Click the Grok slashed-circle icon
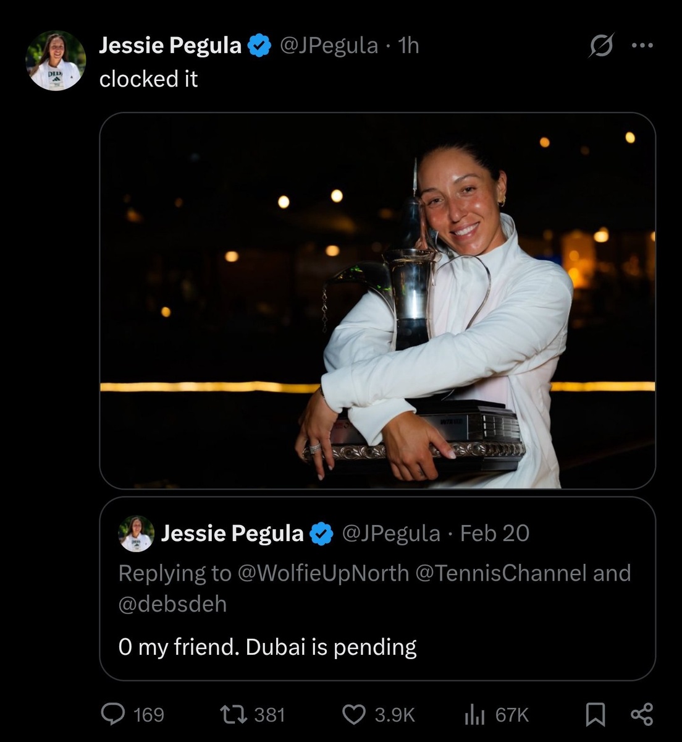This screenshot has height=742, width=682. click(x=601, y=45)
